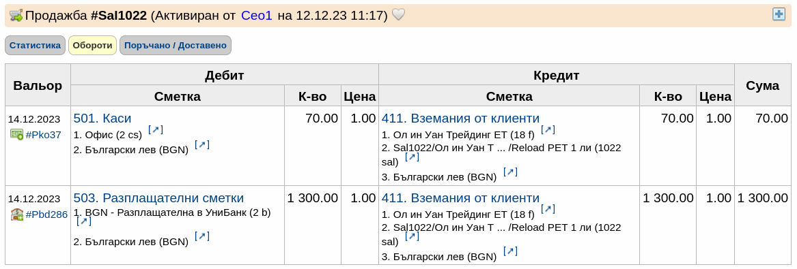Click the bank document icon beside #Pbd286
Screen dimensions: 797x269
pos(16,215)
